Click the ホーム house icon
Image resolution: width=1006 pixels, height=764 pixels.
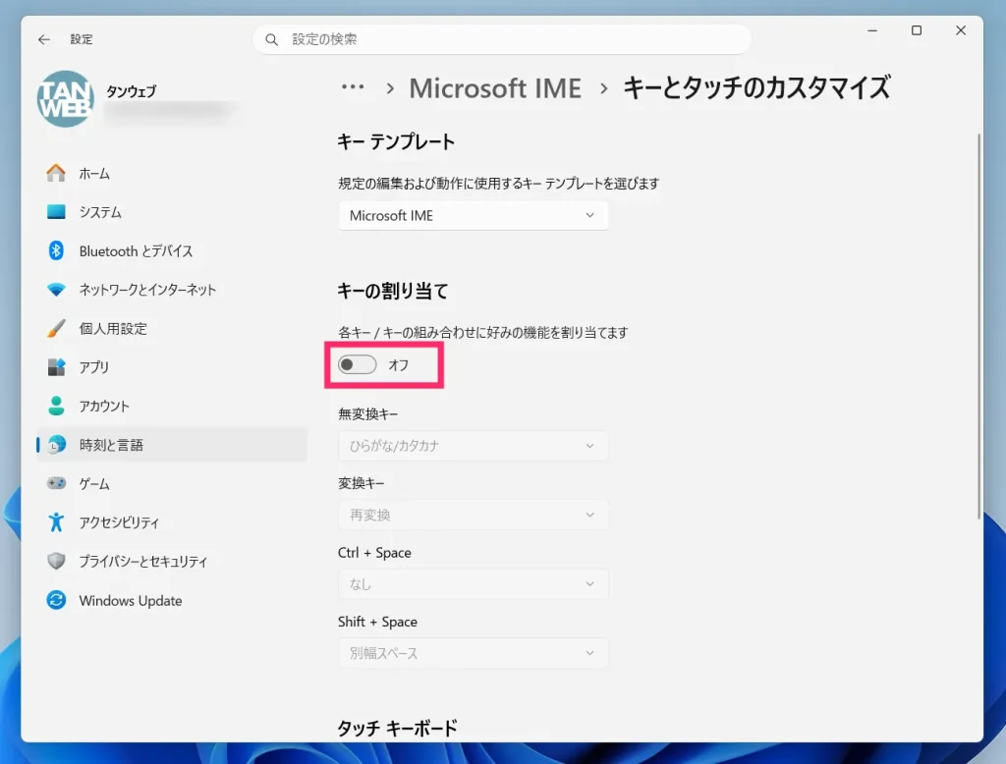click(x=56, y=173)
